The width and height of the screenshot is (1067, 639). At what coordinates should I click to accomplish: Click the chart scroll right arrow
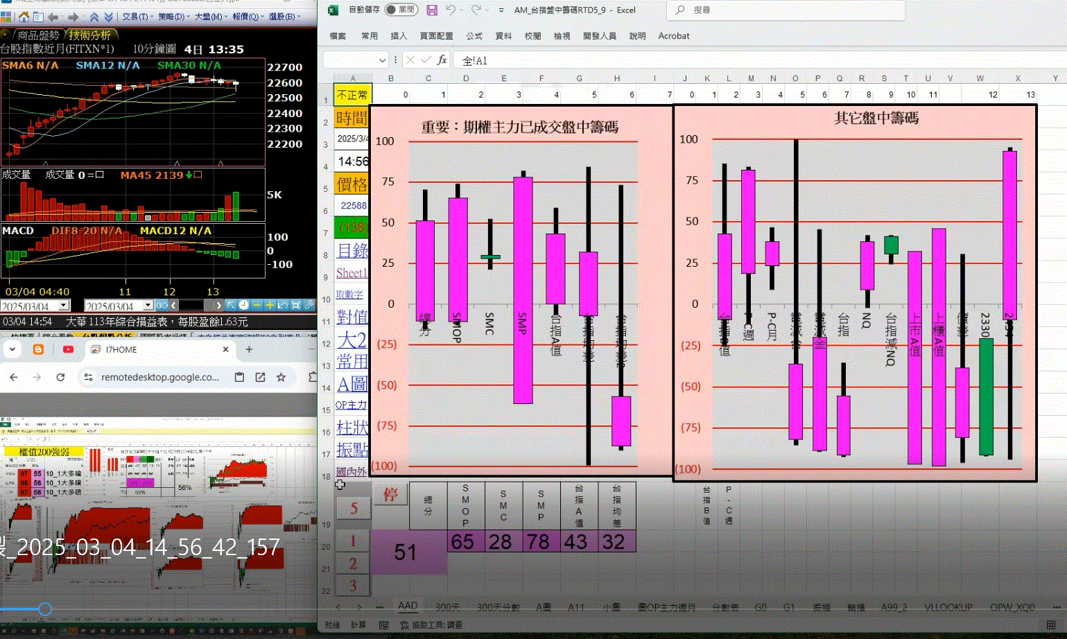click(x=219, y=305)
